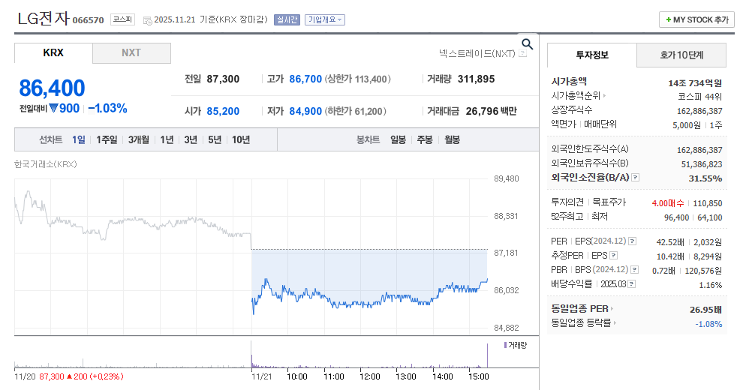Screen dimensions: 740x390
Task: Click the 넥스트레이드(NXT) link
Action: (x=477, y=53)
